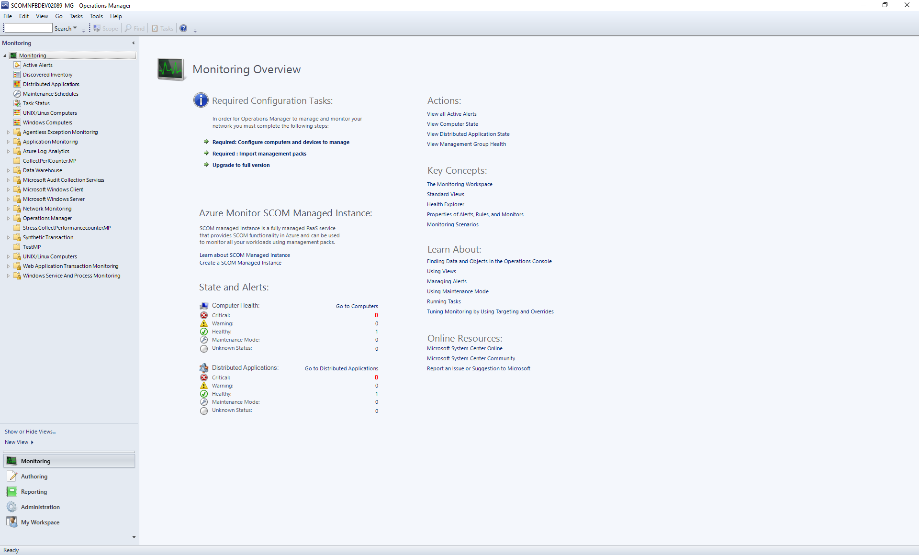Screen dimensions: 919x555
Task: Click the Reporting workspace icon
Action: [x=12, y=491]
